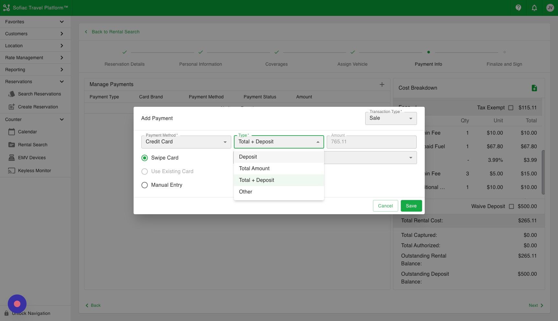Select the Manual Entry radio button
This screenshot has width=558, height=321.
pos(145,185)
